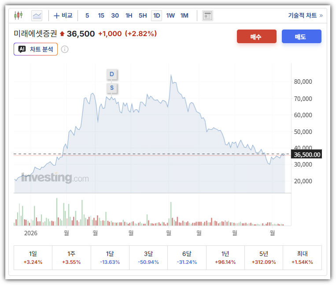Click the info icon beside 차트 분석
The image size is (336, 285).
pos(65,49)
